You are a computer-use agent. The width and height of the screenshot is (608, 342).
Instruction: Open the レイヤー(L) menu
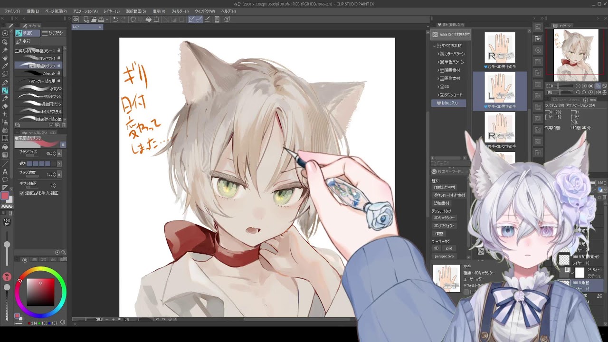coord(112,11)
